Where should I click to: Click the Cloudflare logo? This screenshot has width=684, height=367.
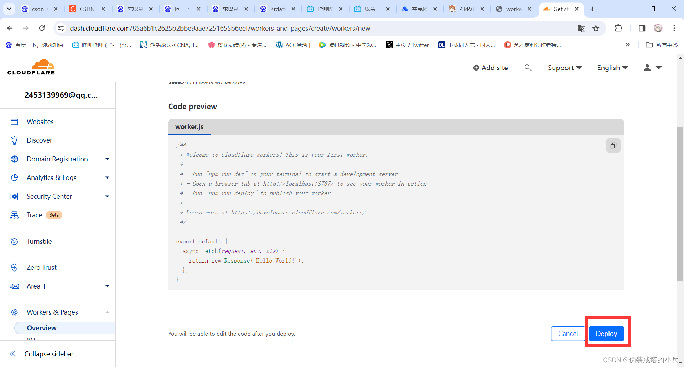click(31, 67)
